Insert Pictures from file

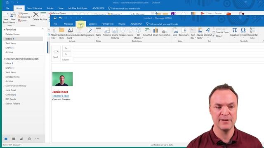(x=107, y=32)
